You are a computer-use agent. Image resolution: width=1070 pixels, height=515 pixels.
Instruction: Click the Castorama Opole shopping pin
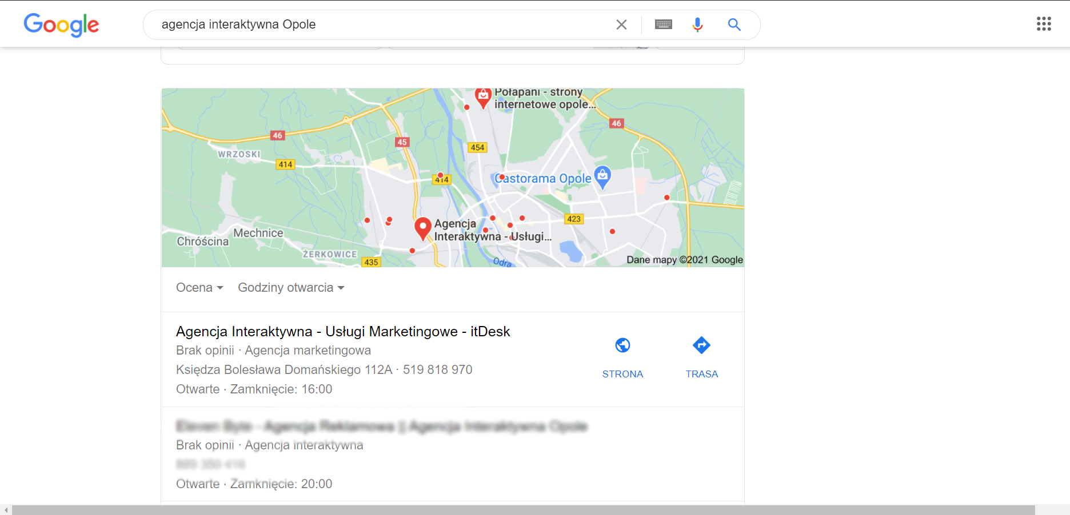[602, 178]
